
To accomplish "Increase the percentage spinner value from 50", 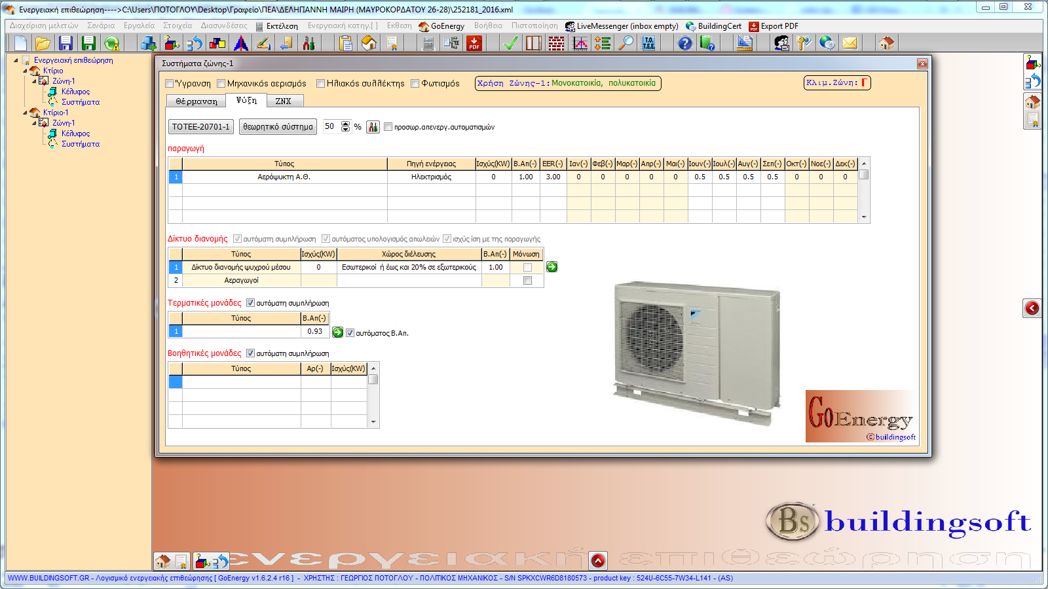I will coord(345,124).
